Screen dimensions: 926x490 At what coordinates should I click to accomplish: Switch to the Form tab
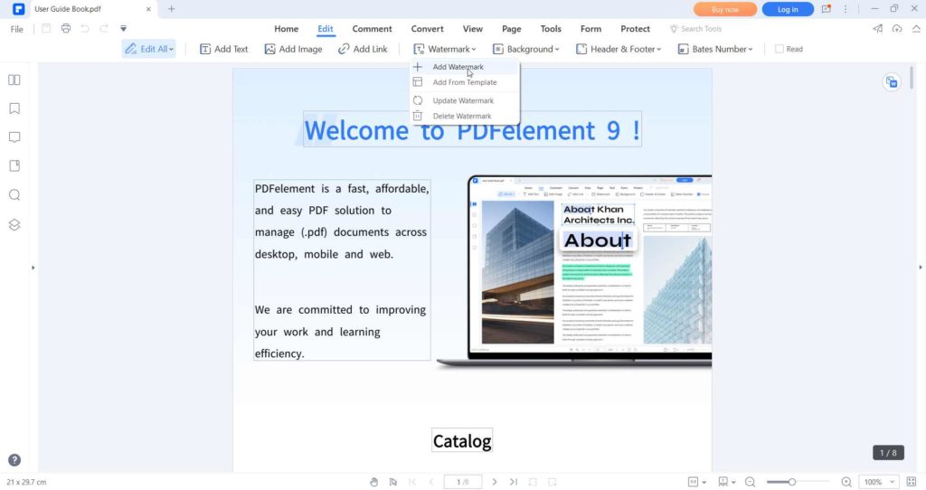[591, 28]
